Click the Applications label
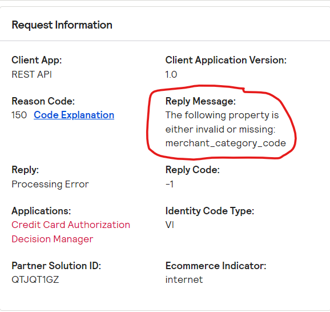The image size is (330, 312). coord(41,211)
